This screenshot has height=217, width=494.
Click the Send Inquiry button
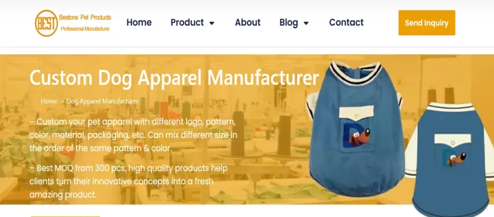coord(426,23)
